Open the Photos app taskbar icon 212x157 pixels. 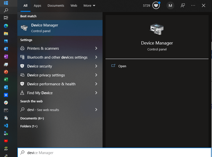[6, 41]
